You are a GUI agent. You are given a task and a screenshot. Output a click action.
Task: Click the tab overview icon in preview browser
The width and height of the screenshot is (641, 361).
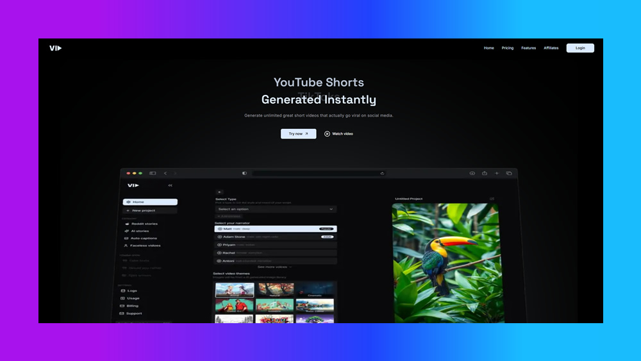coord(509,173)
